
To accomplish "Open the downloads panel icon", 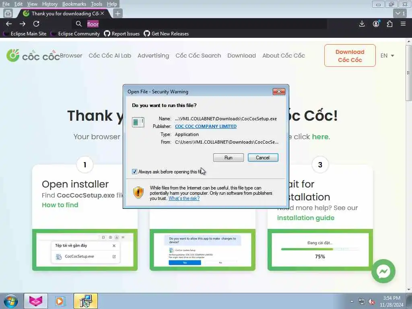I will (x=362, y=24).
